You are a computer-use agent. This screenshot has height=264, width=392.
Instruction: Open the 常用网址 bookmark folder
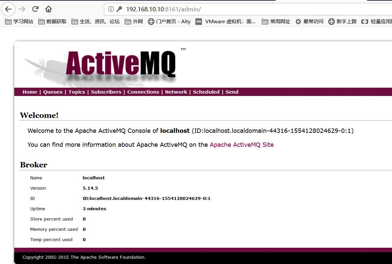276,22
